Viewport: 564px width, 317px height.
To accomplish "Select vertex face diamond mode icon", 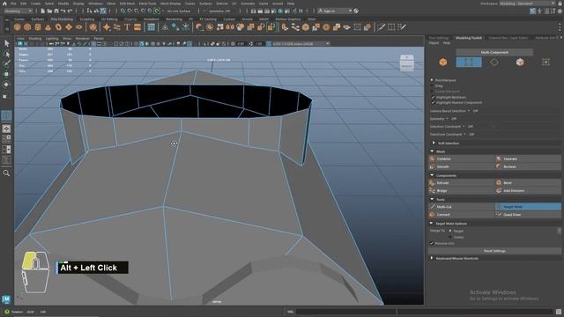I will coord(494,63).
